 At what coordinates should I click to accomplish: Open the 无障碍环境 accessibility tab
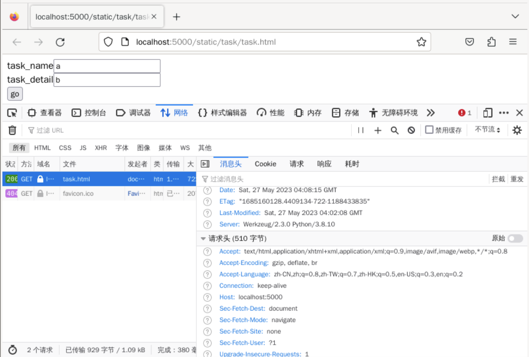tap(394, 113)
